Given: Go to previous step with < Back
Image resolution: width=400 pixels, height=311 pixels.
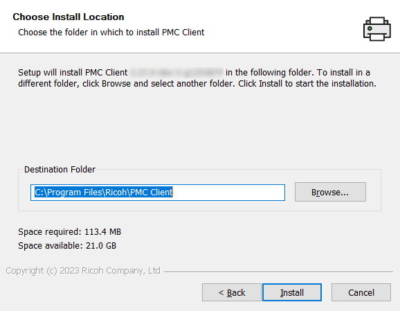Looking at the screenshot, I should 232,292.
